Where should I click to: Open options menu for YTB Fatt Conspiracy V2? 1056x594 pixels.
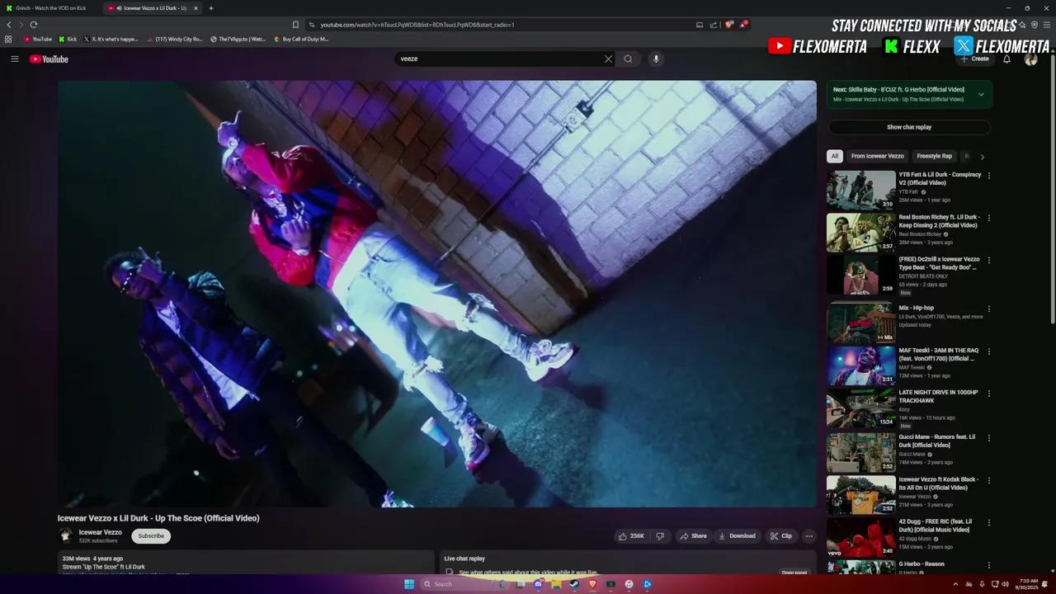coord(989,176)
